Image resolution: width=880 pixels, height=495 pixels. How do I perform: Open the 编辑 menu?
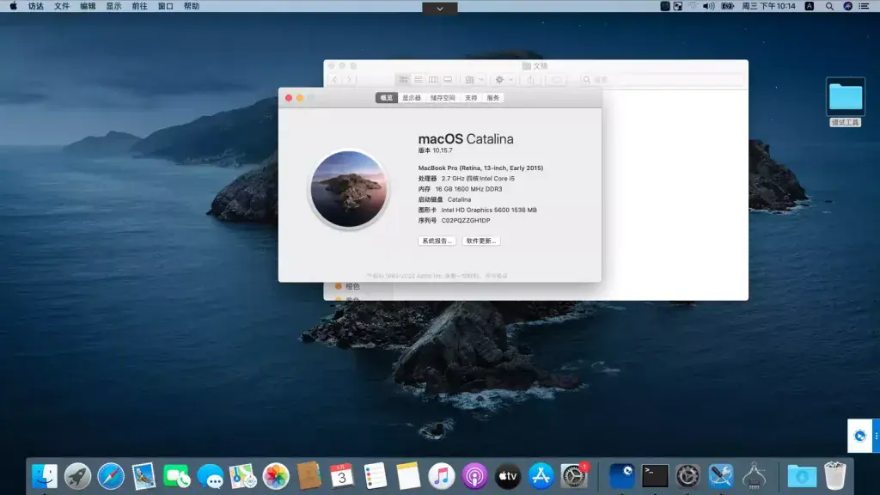click(88, 6)
